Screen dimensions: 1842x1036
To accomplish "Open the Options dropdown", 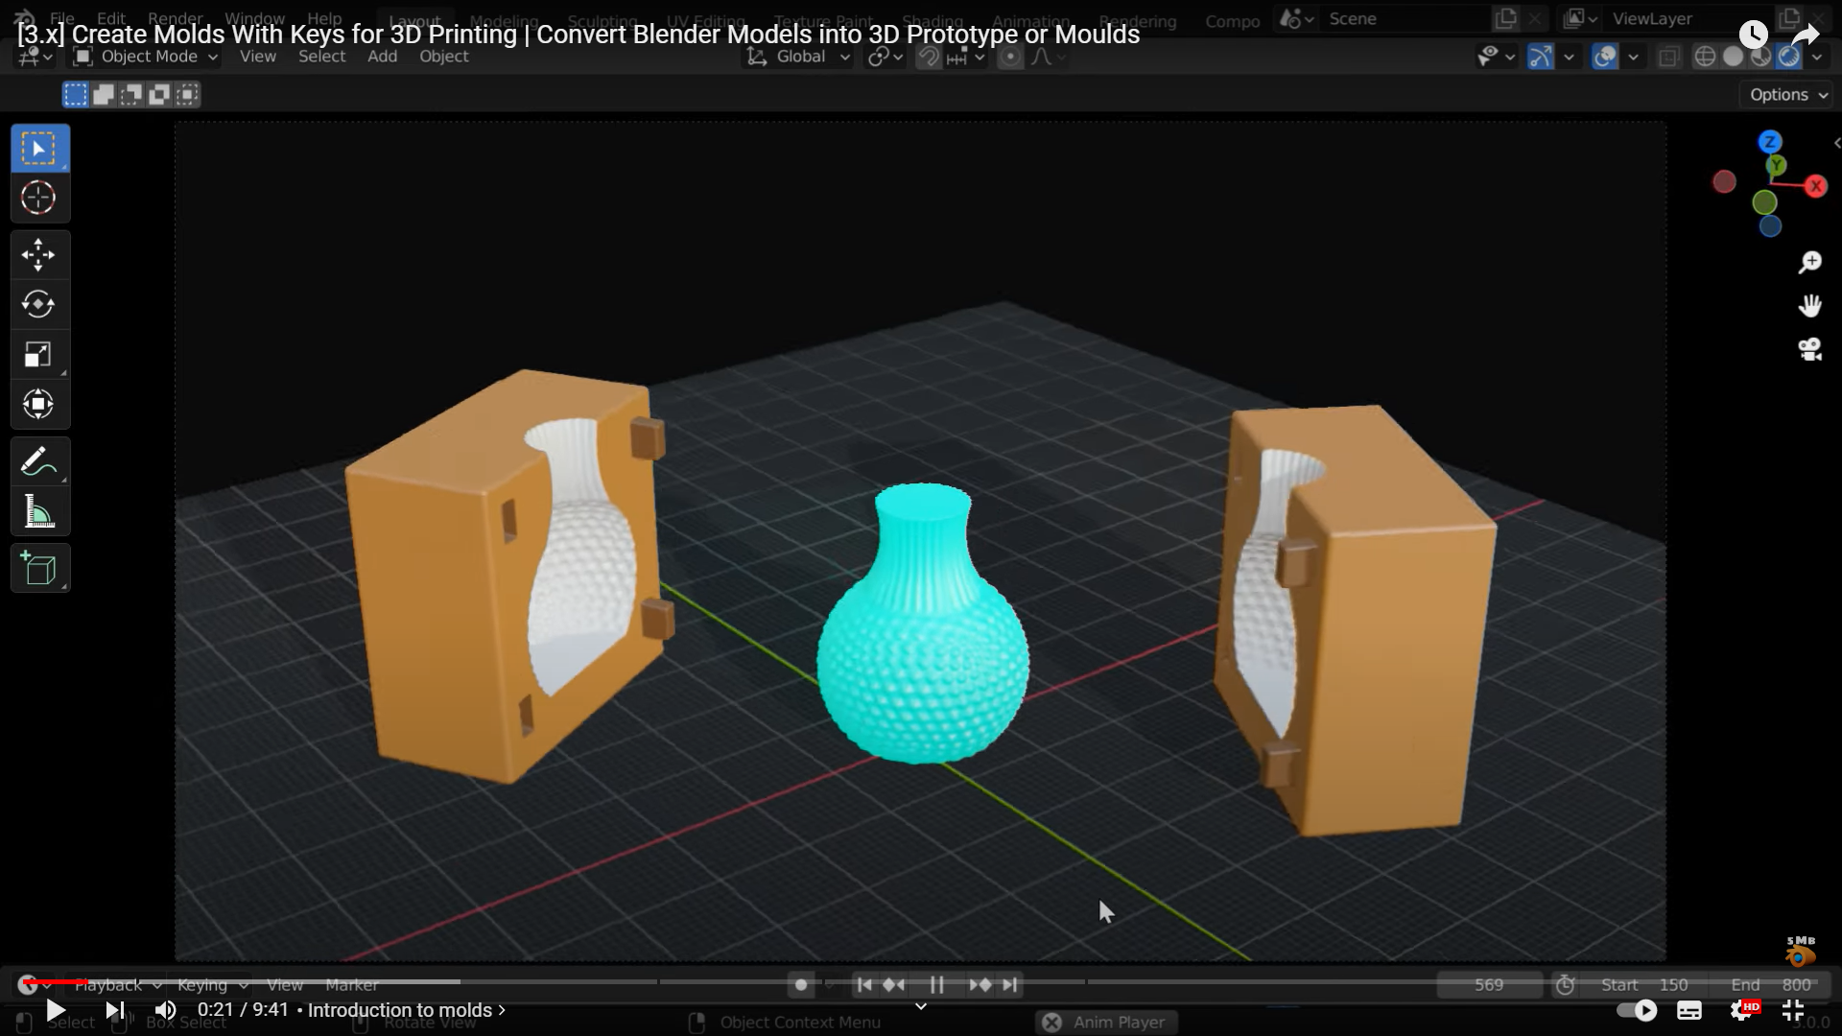I will click(x=1787, y=94).
